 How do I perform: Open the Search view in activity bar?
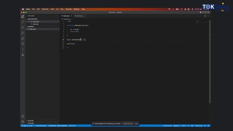click(x=23, y=22)
